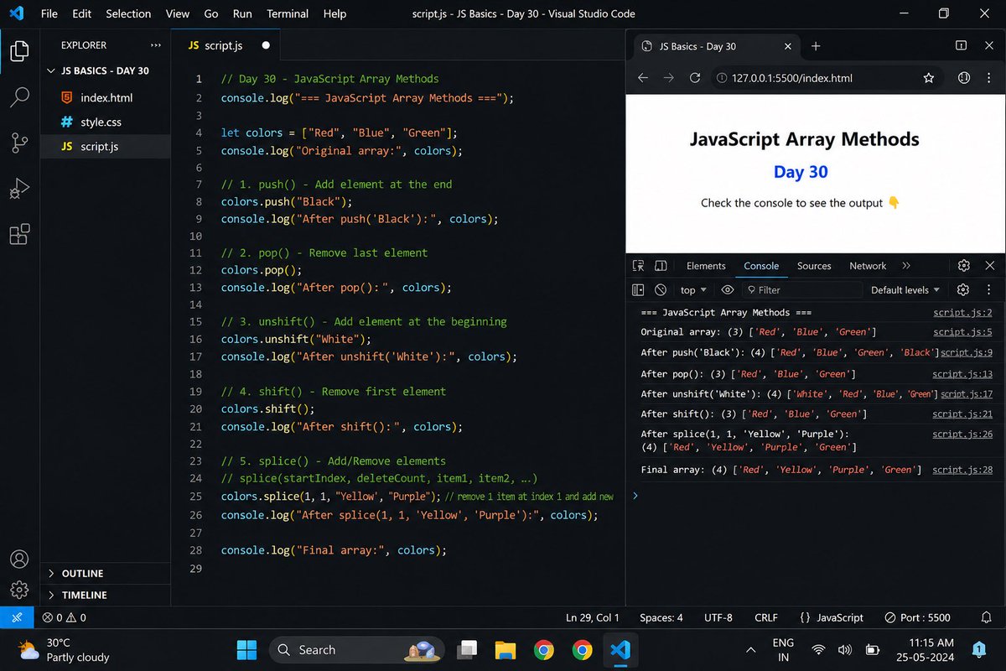Click errors and warnings count in status bar
Viewport: 1006px width, 671px height.
coord(65,617)
